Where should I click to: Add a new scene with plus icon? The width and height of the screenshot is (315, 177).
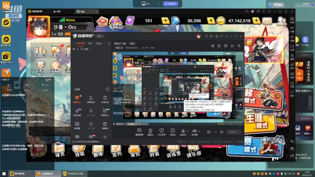(x=109, y=43)
